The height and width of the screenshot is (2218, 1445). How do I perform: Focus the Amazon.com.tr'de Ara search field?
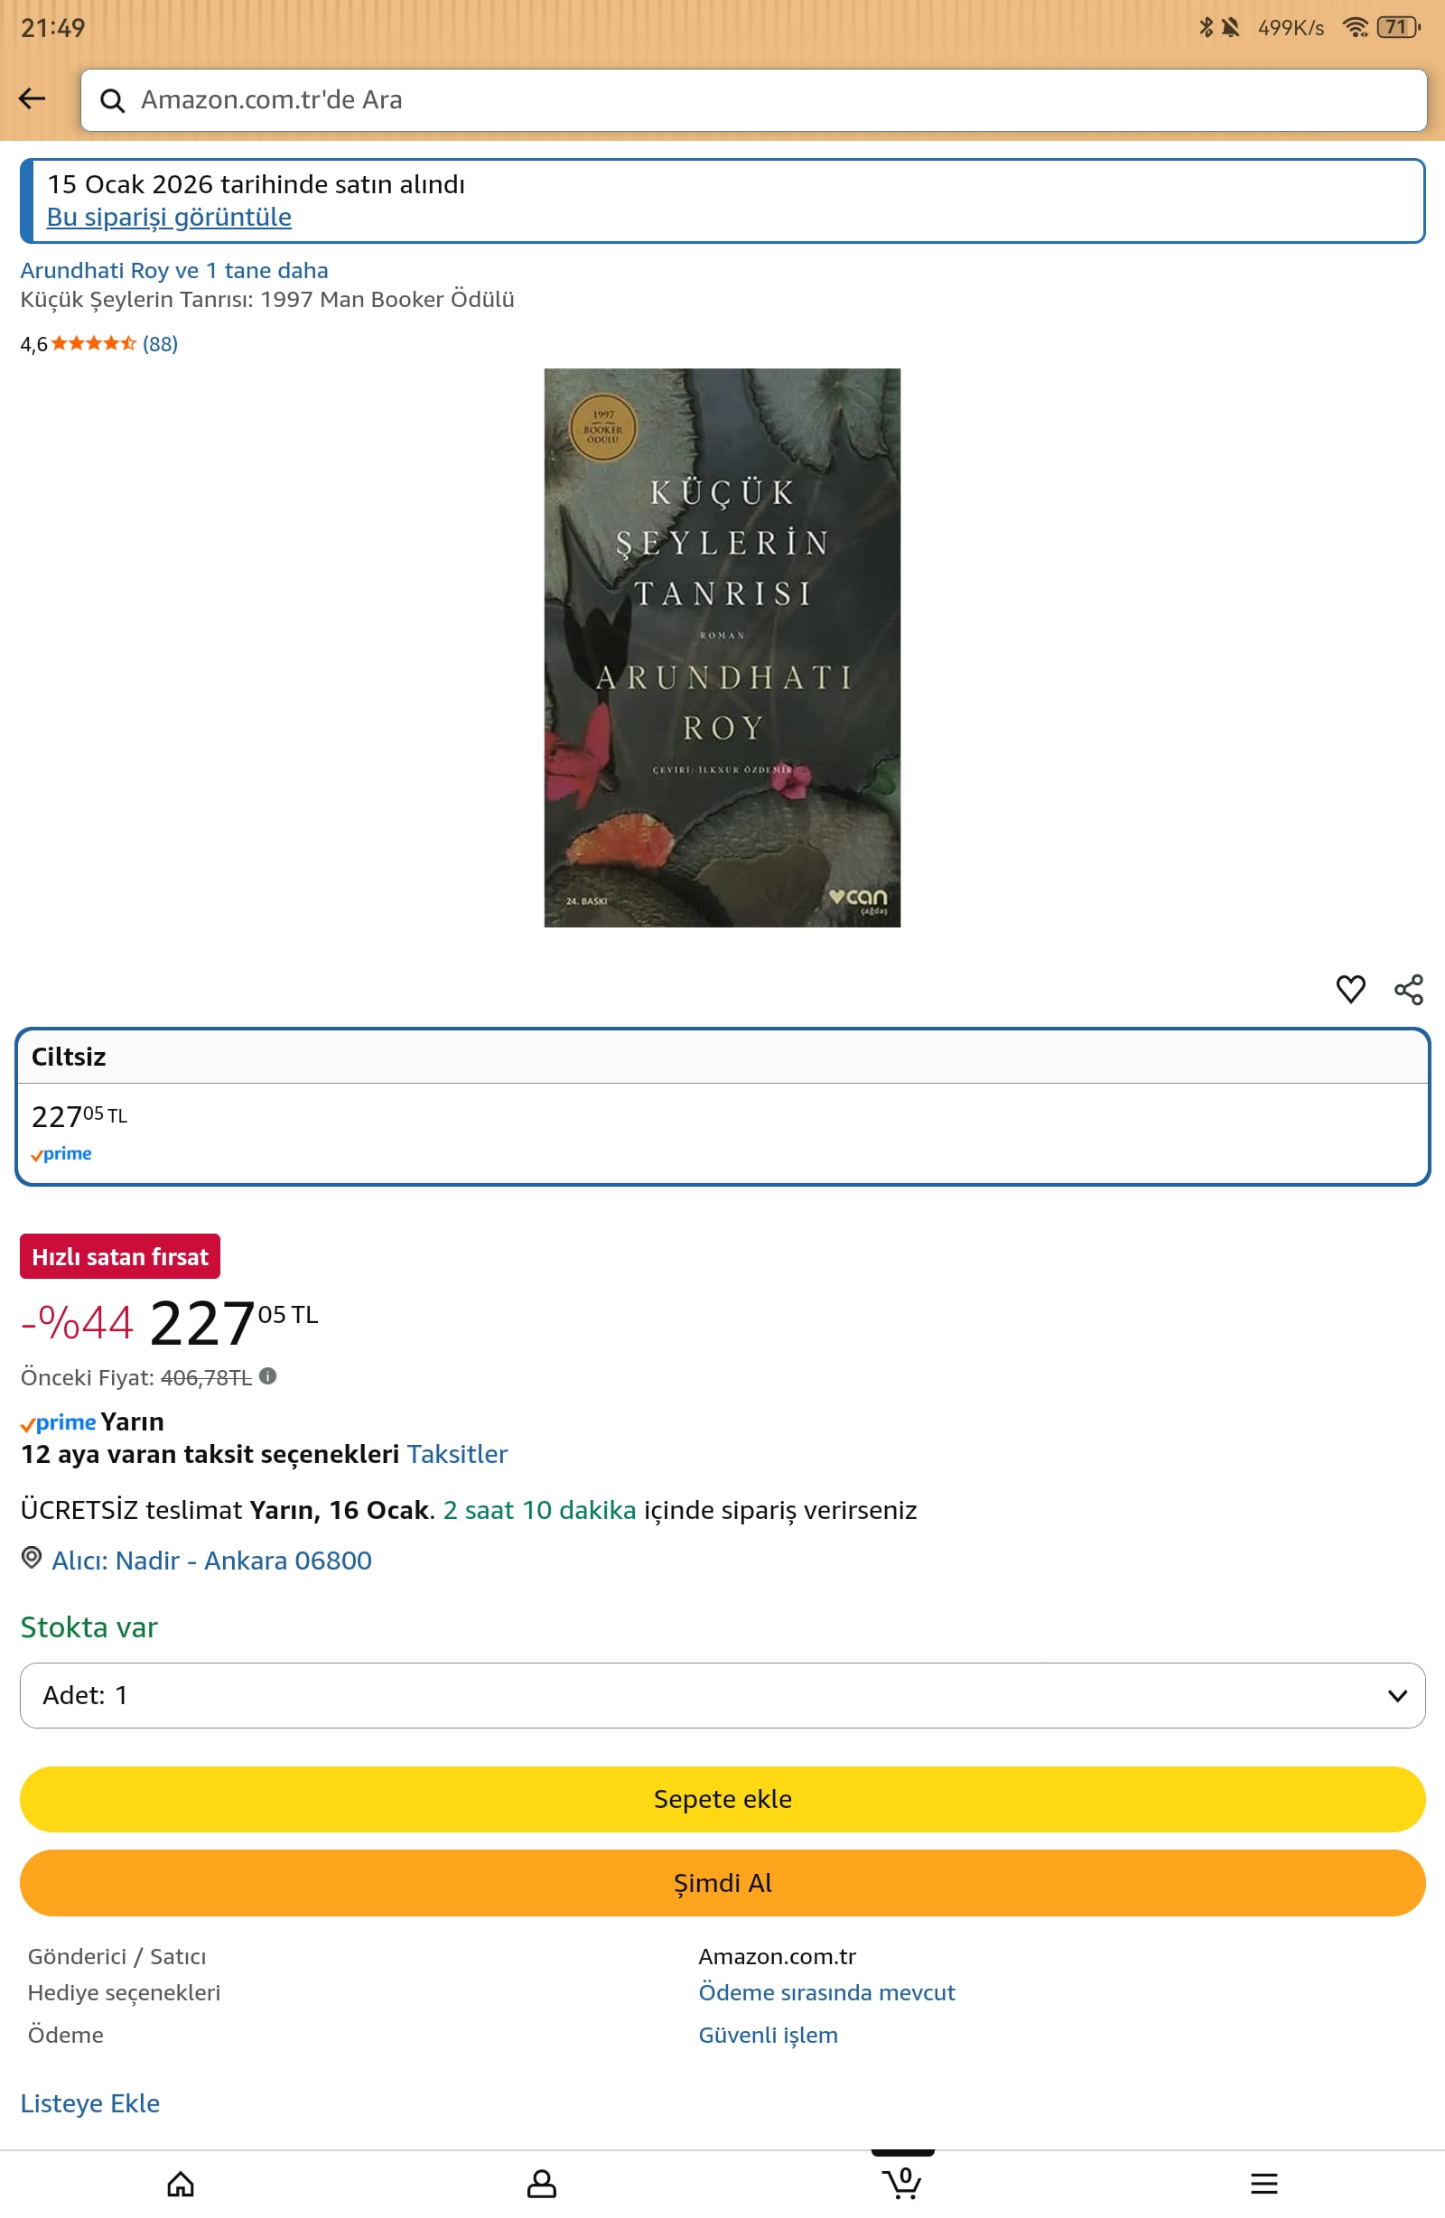(753, 99)
